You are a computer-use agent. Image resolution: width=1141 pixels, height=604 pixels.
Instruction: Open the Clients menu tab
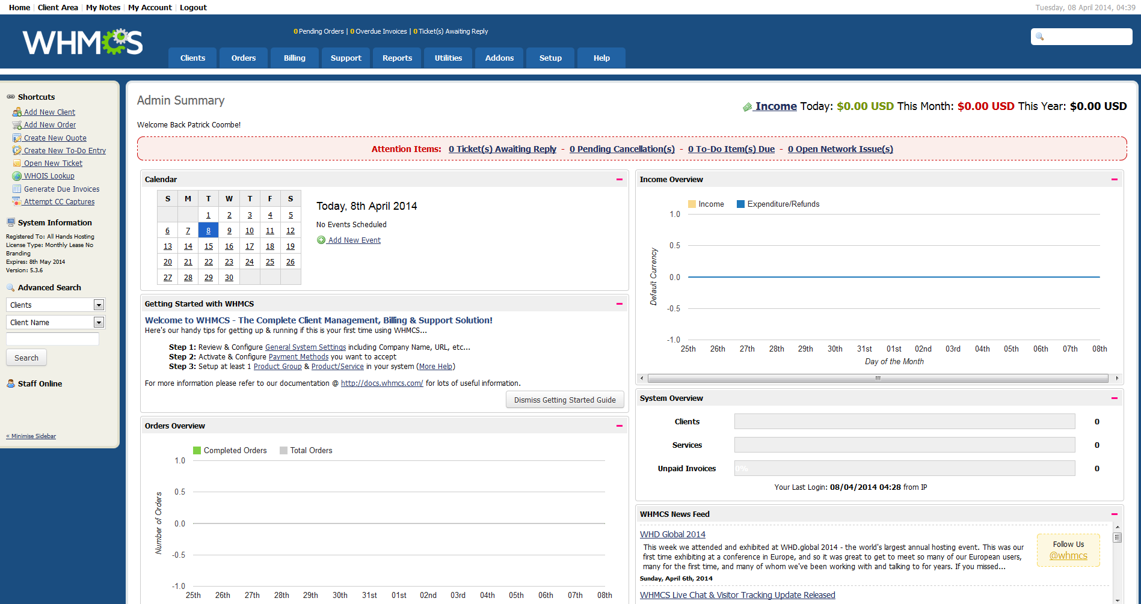192,58
